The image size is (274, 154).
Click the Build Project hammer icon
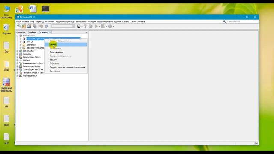tap(85, 27)
